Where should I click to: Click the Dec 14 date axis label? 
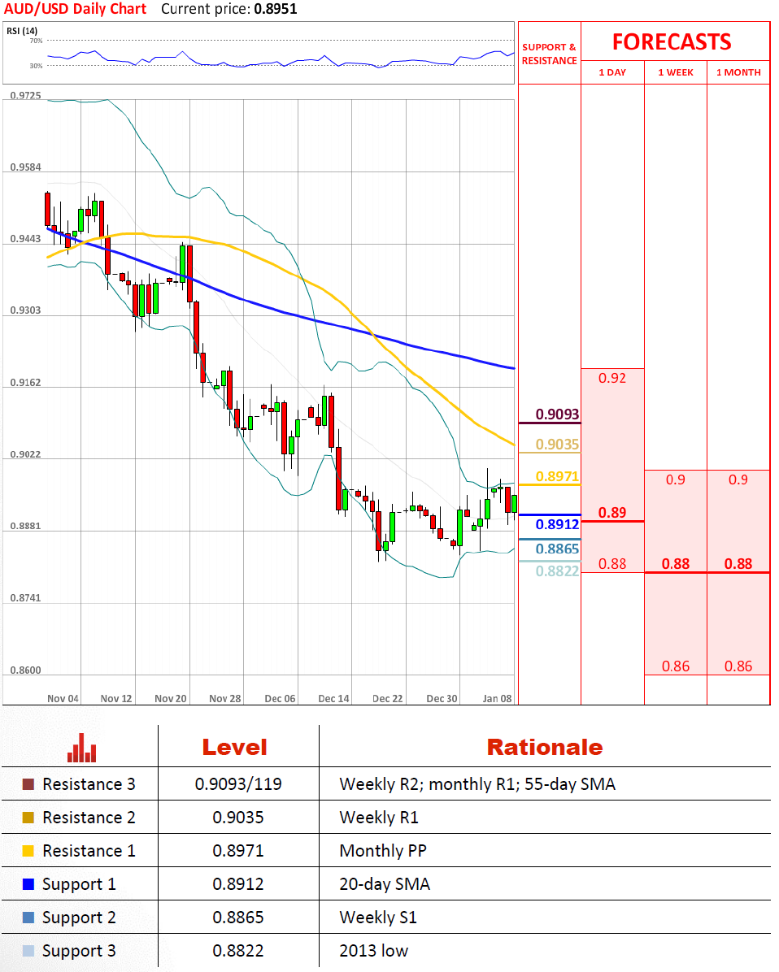pos(333,698)
